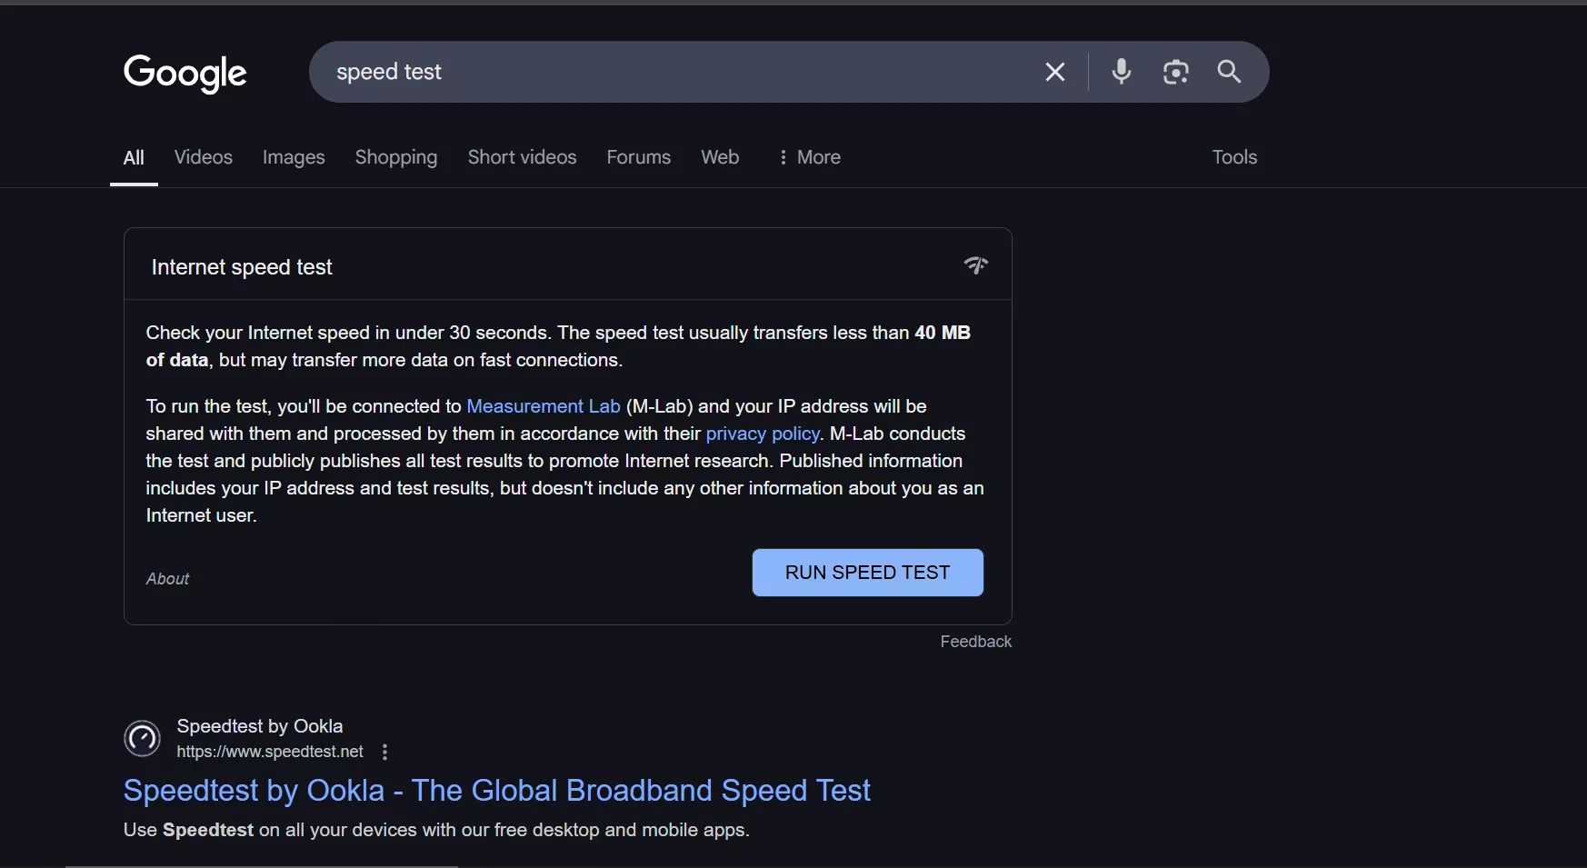Switch to the Images tab
The image size is (1587, 868).
(x=293, y=157)
